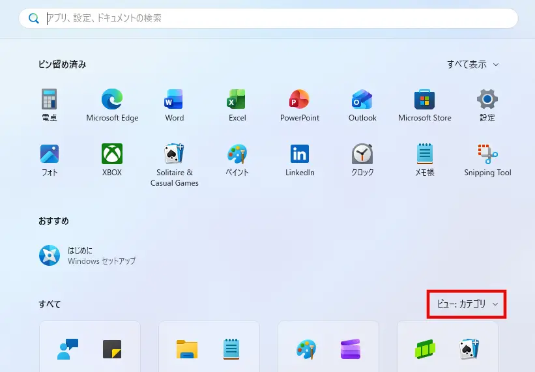
Task: Click the アプリ、設定、ドキュメントの検索 search box
Action: (268, 18)
